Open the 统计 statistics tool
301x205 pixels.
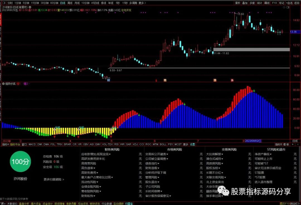(x=259, y=3)
